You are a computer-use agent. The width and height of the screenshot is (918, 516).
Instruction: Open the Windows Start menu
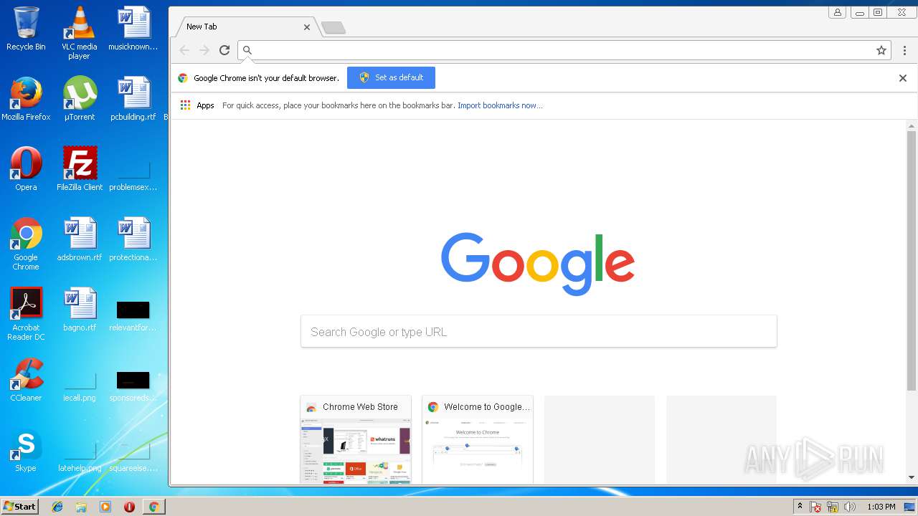pos(19,507)
